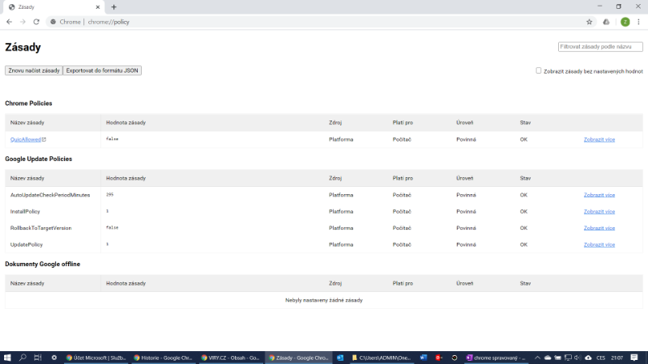Open the red recorder taskbar icon
The image size is (648, 364).
pos(438,358)
